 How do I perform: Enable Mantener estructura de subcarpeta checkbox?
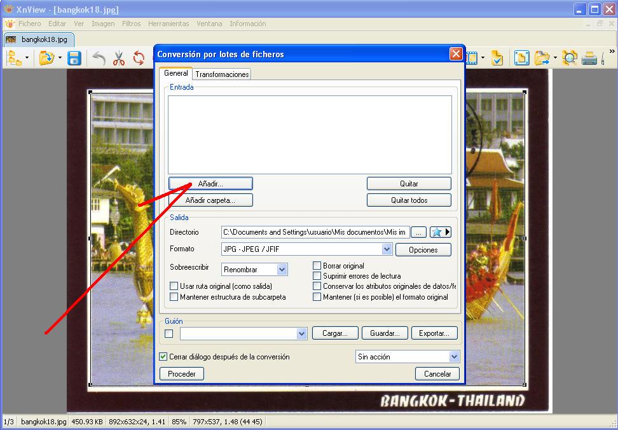coord(174,297)
